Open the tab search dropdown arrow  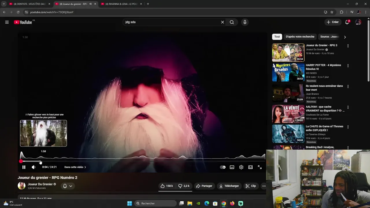(4, 4)
